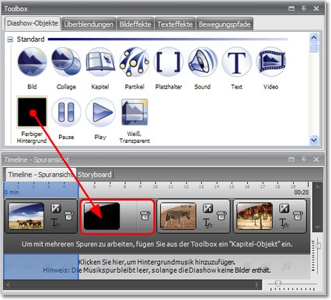Click timeline horizontal scroll right arrow
The image size is (331, 300).
point(257,284)
